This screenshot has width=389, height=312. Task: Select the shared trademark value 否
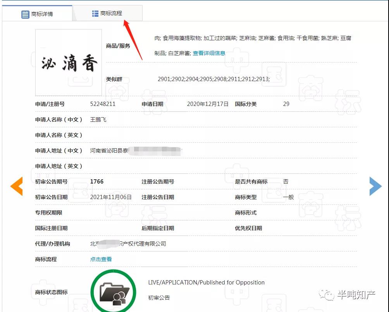(x=286, y=182)
